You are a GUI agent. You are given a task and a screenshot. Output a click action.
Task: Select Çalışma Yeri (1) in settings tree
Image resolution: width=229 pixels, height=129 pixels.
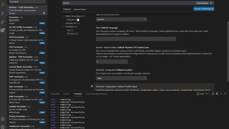click(73, 23)
